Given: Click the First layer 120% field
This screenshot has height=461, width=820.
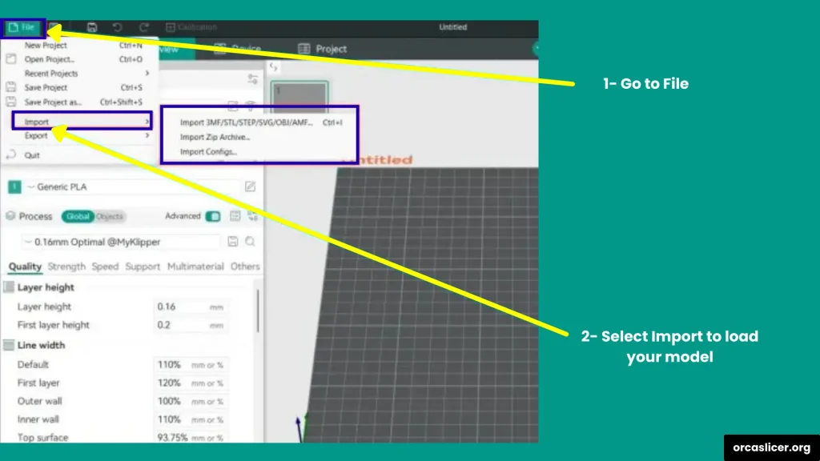Looking at the screenshot, I should point(191,383).
